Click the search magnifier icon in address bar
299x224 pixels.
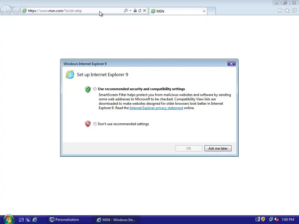coord(126,11)
